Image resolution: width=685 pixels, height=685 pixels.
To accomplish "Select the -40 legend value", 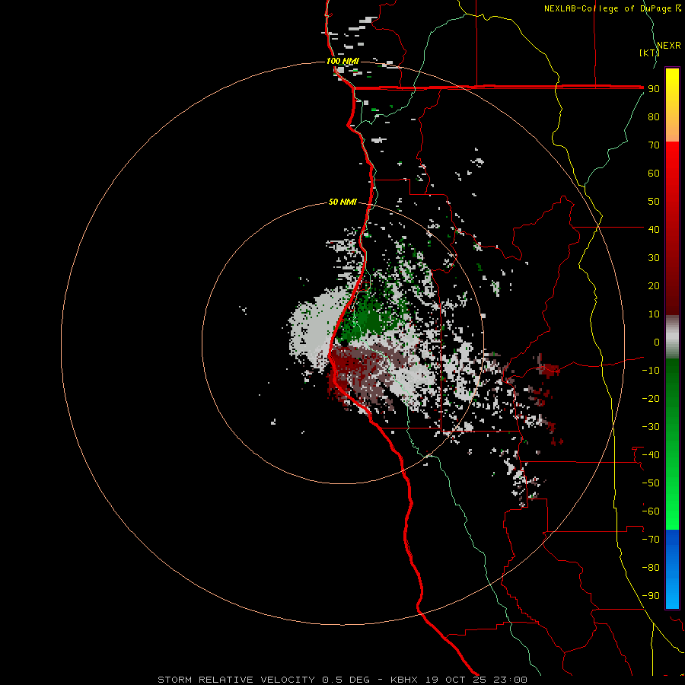I will coord(651,455).
